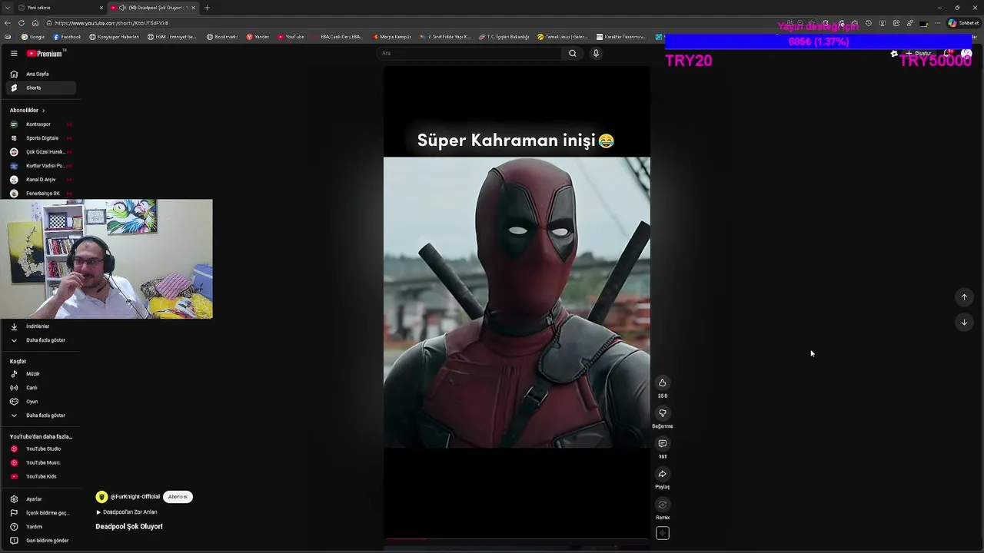The width and height of the screenshot is (984, 553).
Task: Click Geri bildirim gönder feedback
Action: click(x=40, y=541)
